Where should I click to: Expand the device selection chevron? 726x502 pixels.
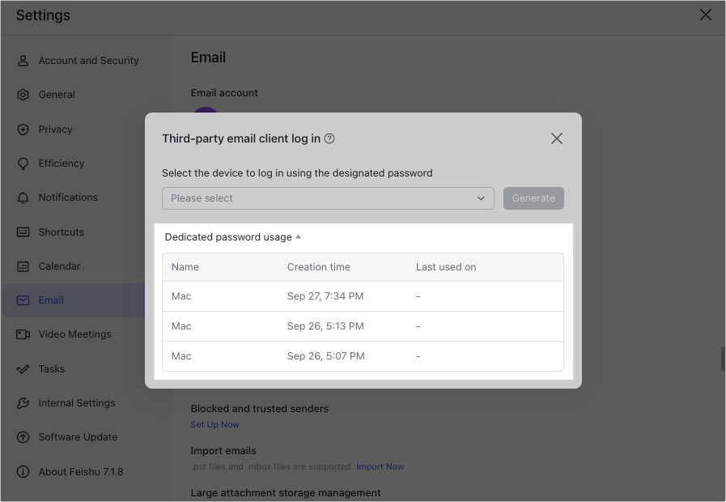click(x=481, y=198)
